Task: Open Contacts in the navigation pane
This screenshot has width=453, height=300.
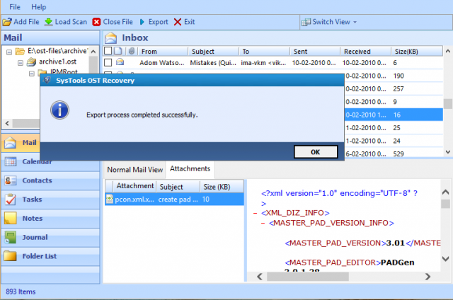Action: click(37, 180)
